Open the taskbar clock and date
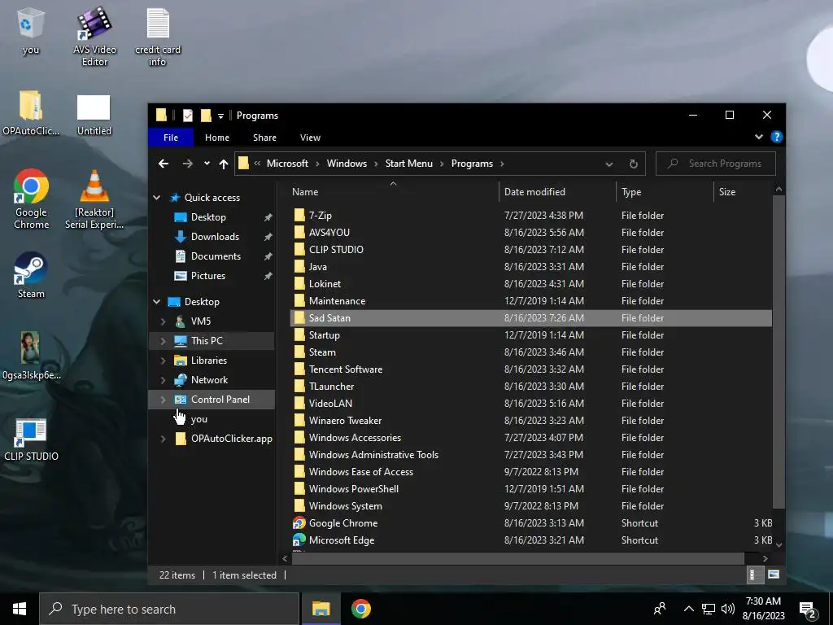 [x=763, y=609]
